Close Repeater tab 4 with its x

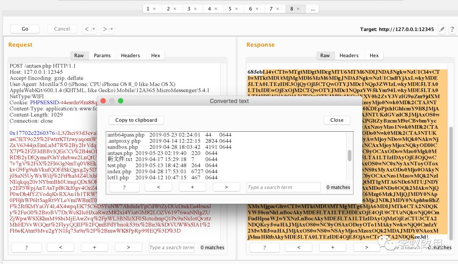click(x=216, y=9)
